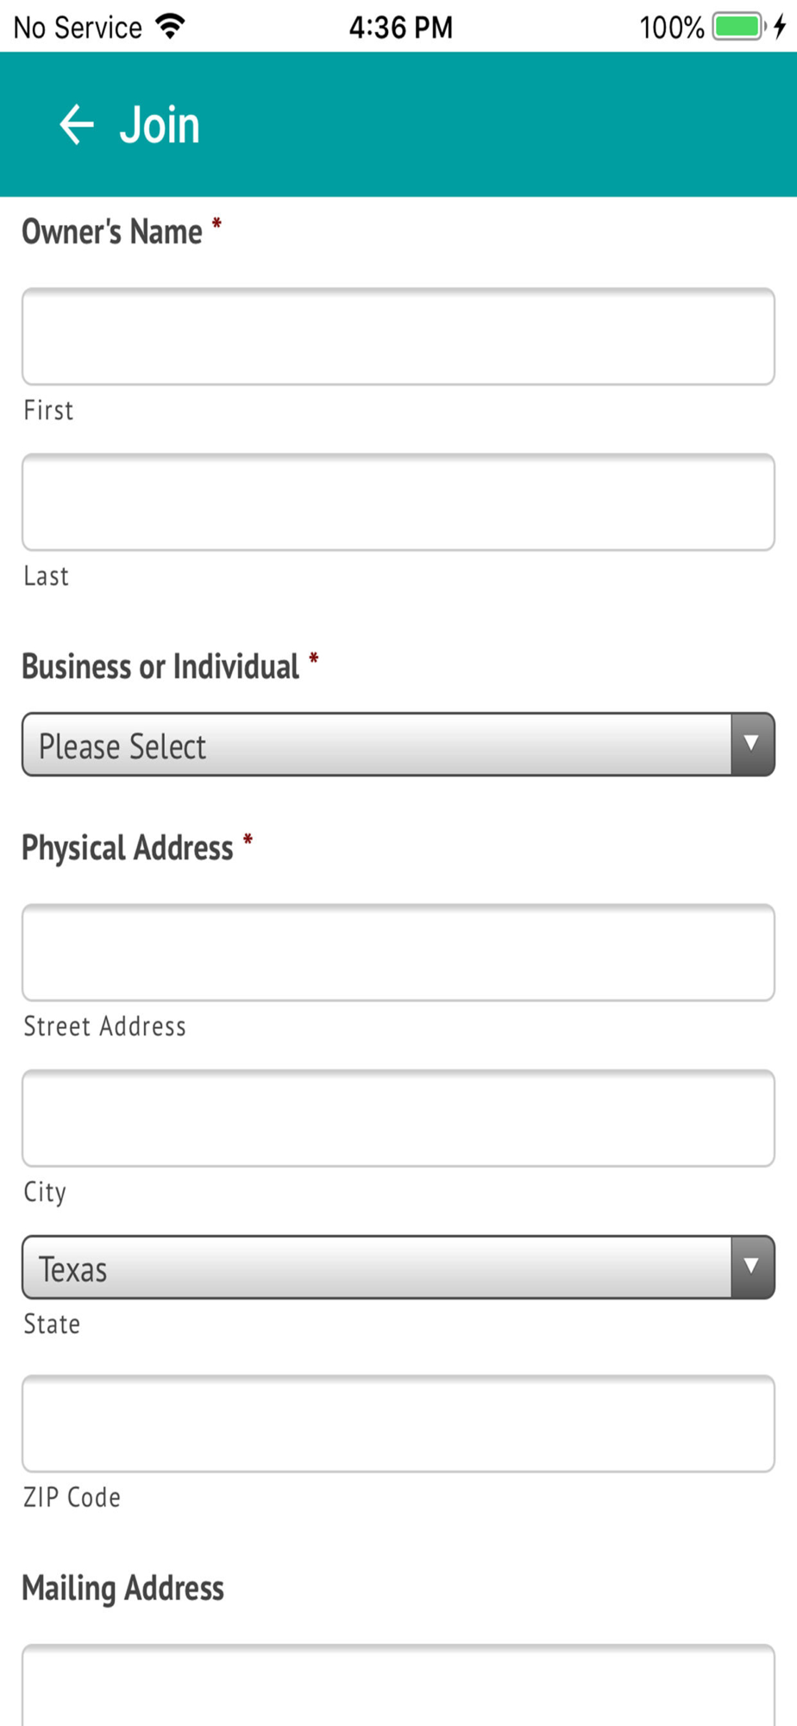
Task: Open the Please Select combo box
Action: pos(377,745)
